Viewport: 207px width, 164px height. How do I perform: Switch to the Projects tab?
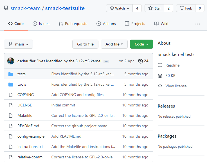coord(135,24)
